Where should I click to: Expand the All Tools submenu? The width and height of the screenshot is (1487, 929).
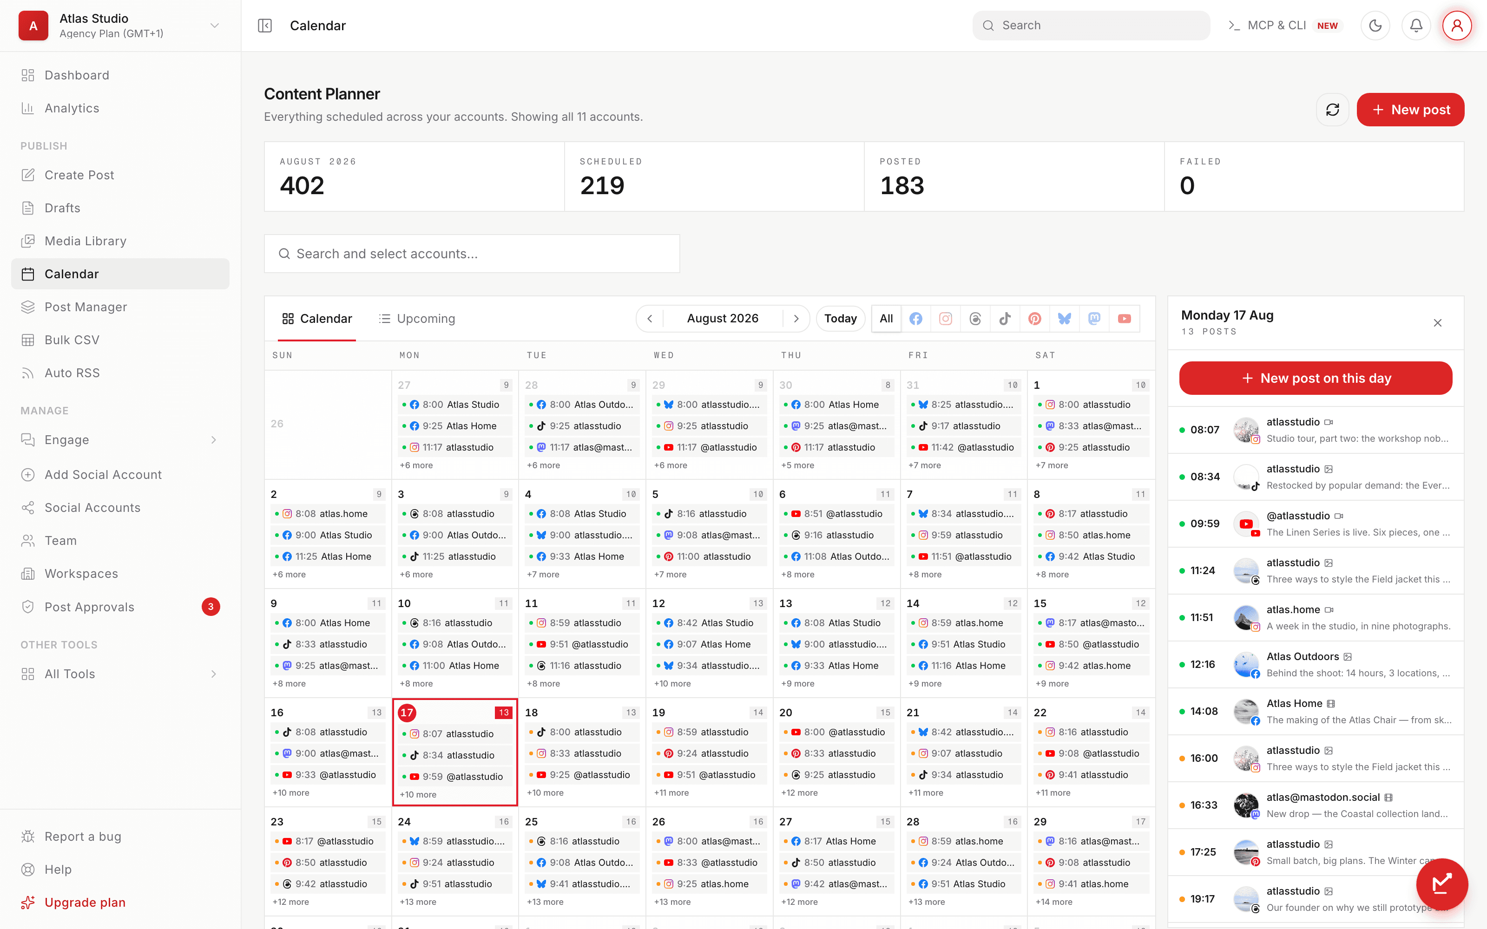point(120,674)
